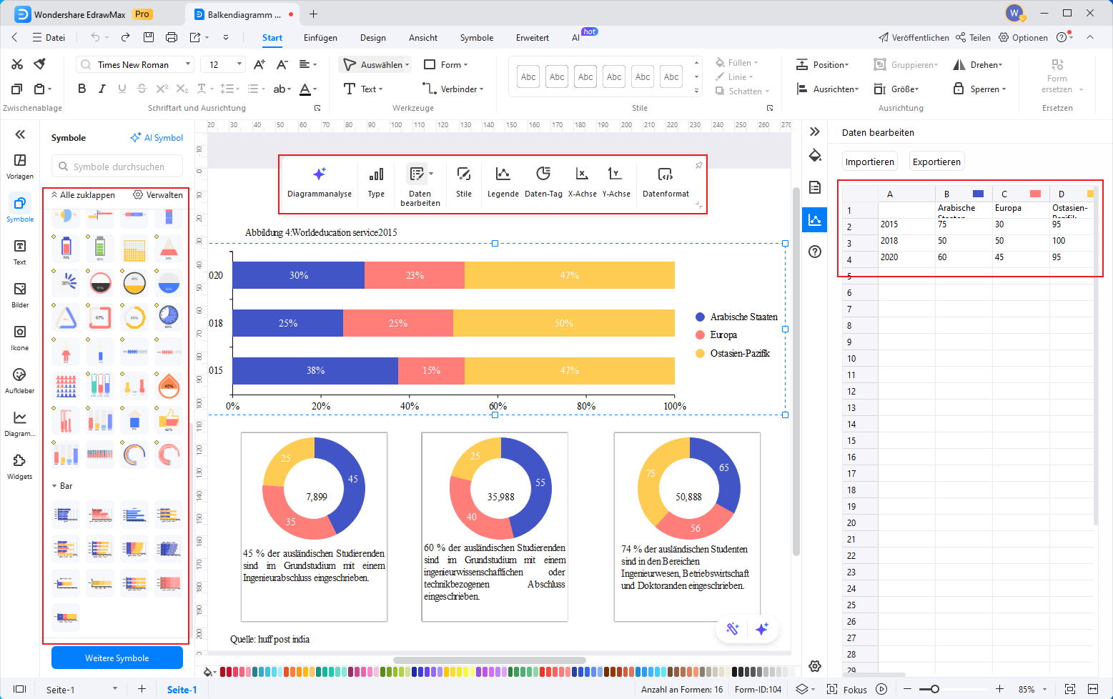The height and width of the screenshot is (699, 1113).
Task: Click Diagrammanalyse in the chart toolbar
Action: click(x=320, y=182)
